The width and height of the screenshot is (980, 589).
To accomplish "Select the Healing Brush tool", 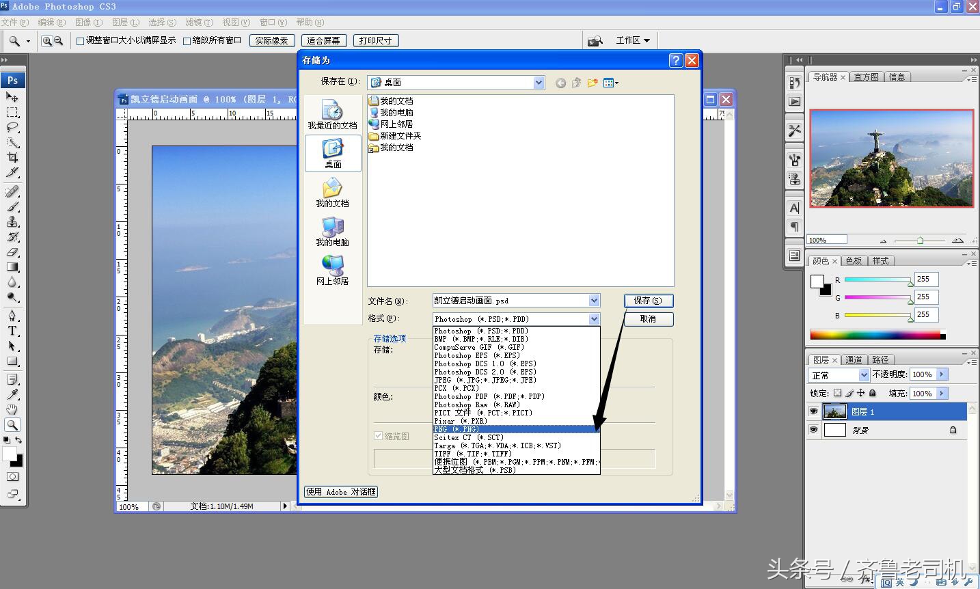I will point(12,191).
